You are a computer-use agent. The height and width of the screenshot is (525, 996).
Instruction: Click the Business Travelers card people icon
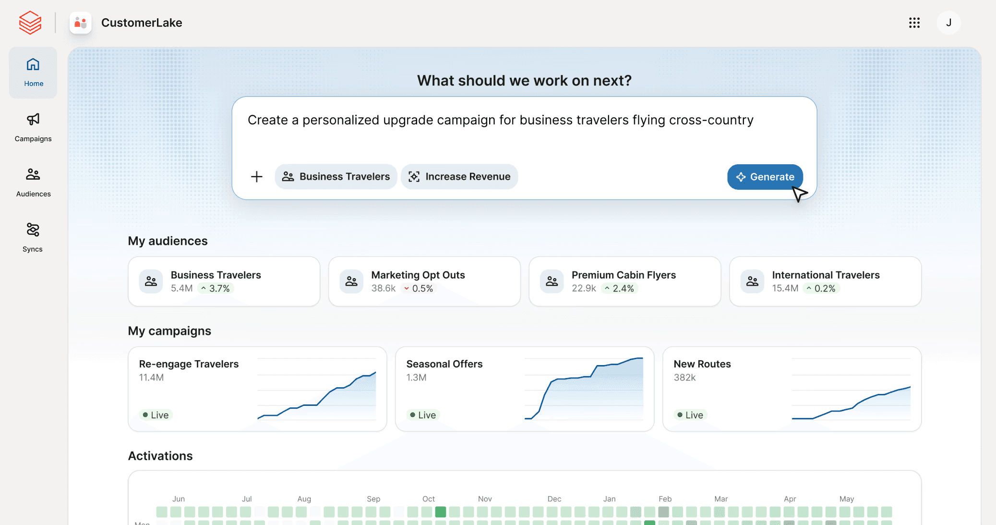point(151,281)
